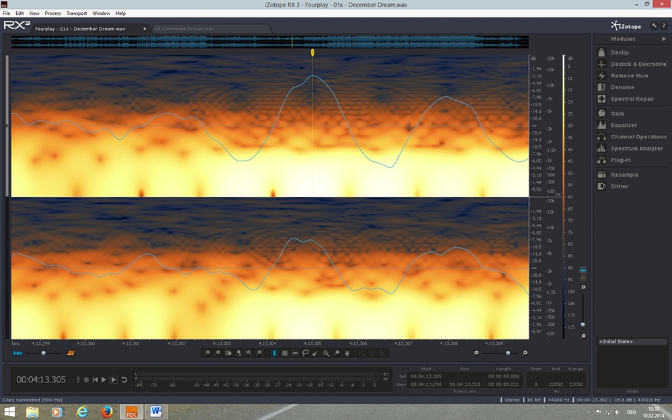
Task: Open the Edit menu
Action: 19,13
